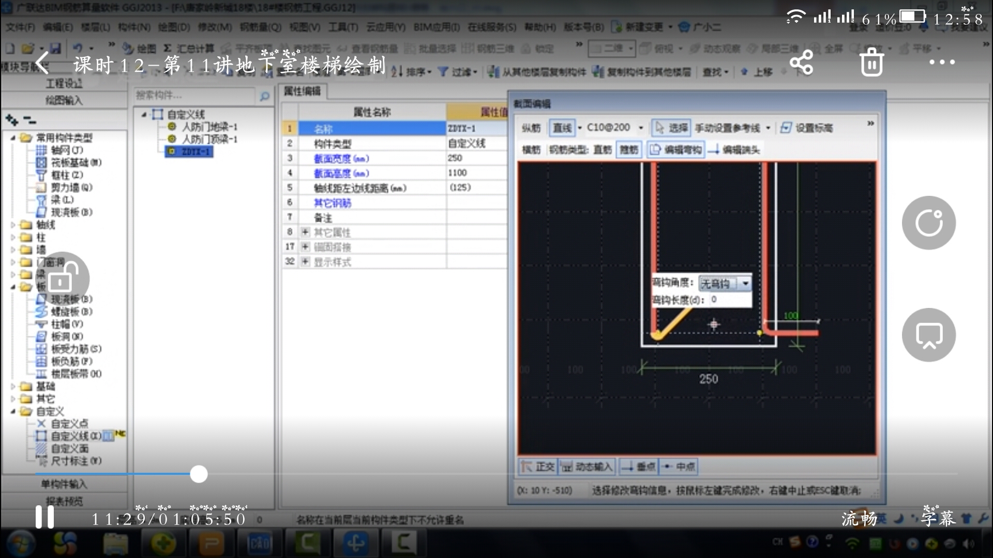993x558 pixels.
Task: Click the search magnifier icon
Action: tap(264, 96)
